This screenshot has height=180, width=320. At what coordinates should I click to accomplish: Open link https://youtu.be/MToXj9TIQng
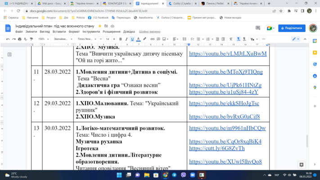(x=226, y=72)
